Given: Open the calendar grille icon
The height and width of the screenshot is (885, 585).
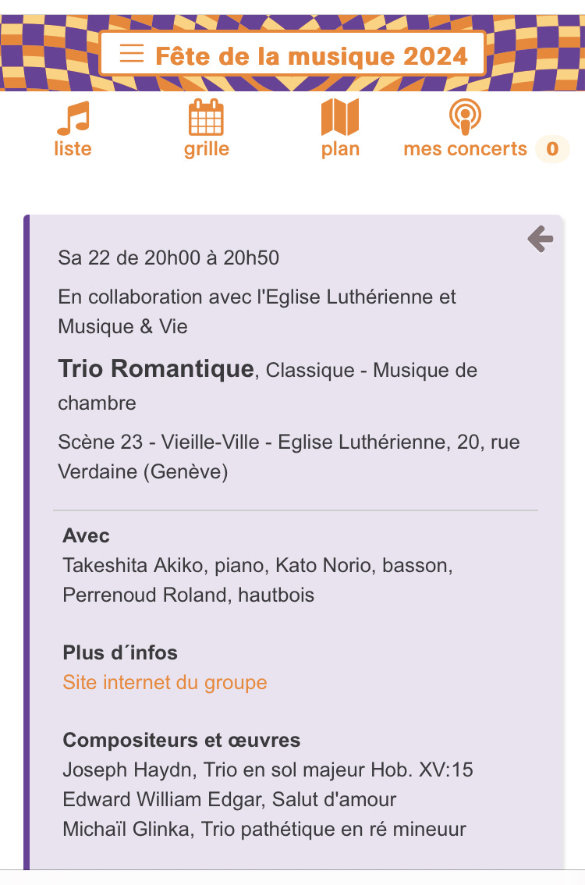Looking at the screenshot, I should point(206,117).
